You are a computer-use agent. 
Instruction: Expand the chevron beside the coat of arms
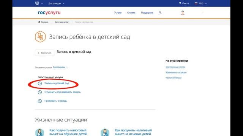42,3
